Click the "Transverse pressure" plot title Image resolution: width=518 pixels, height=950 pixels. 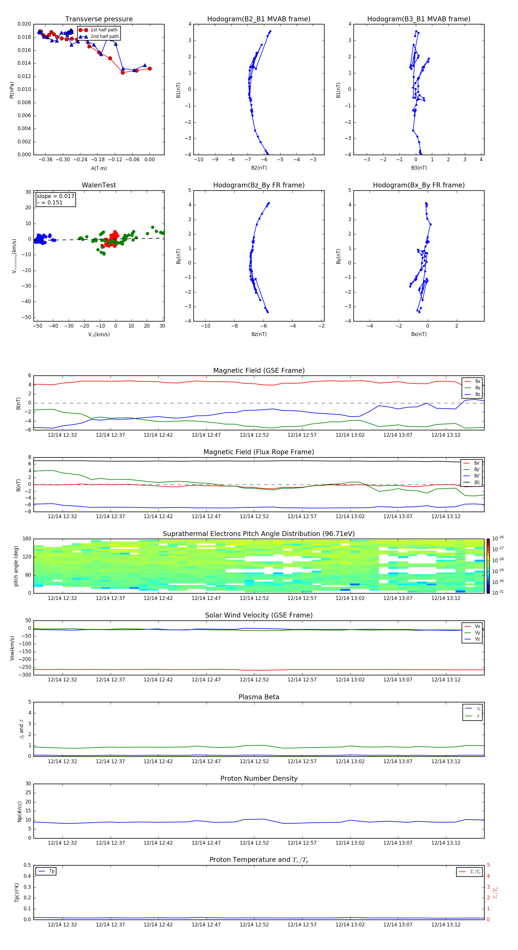[99, 19]
